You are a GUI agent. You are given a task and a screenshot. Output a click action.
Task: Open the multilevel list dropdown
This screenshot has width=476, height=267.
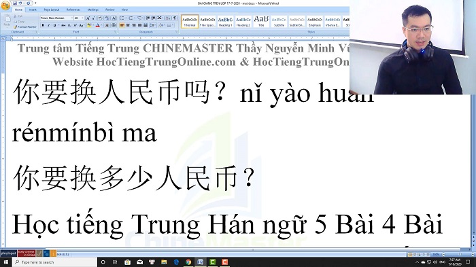click(x=139, y=18)
